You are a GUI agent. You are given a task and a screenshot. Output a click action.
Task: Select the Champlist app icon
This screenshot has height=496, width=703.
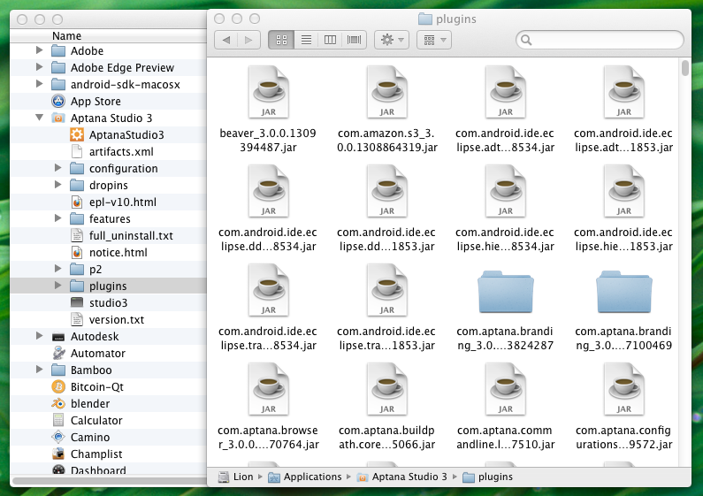[x=58, y=454]
